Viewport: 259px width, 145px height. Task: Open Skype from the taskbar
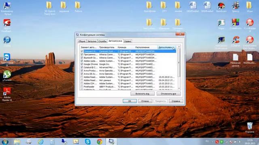coord(88,142)
